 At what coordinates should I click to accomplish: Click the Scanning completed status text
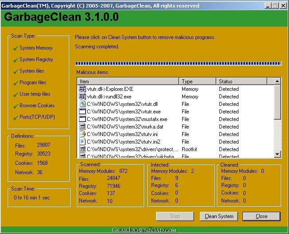97,47
